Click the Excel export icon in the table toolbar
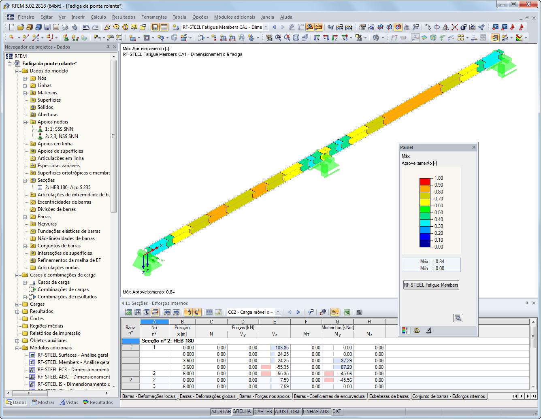 click(347, 312)
